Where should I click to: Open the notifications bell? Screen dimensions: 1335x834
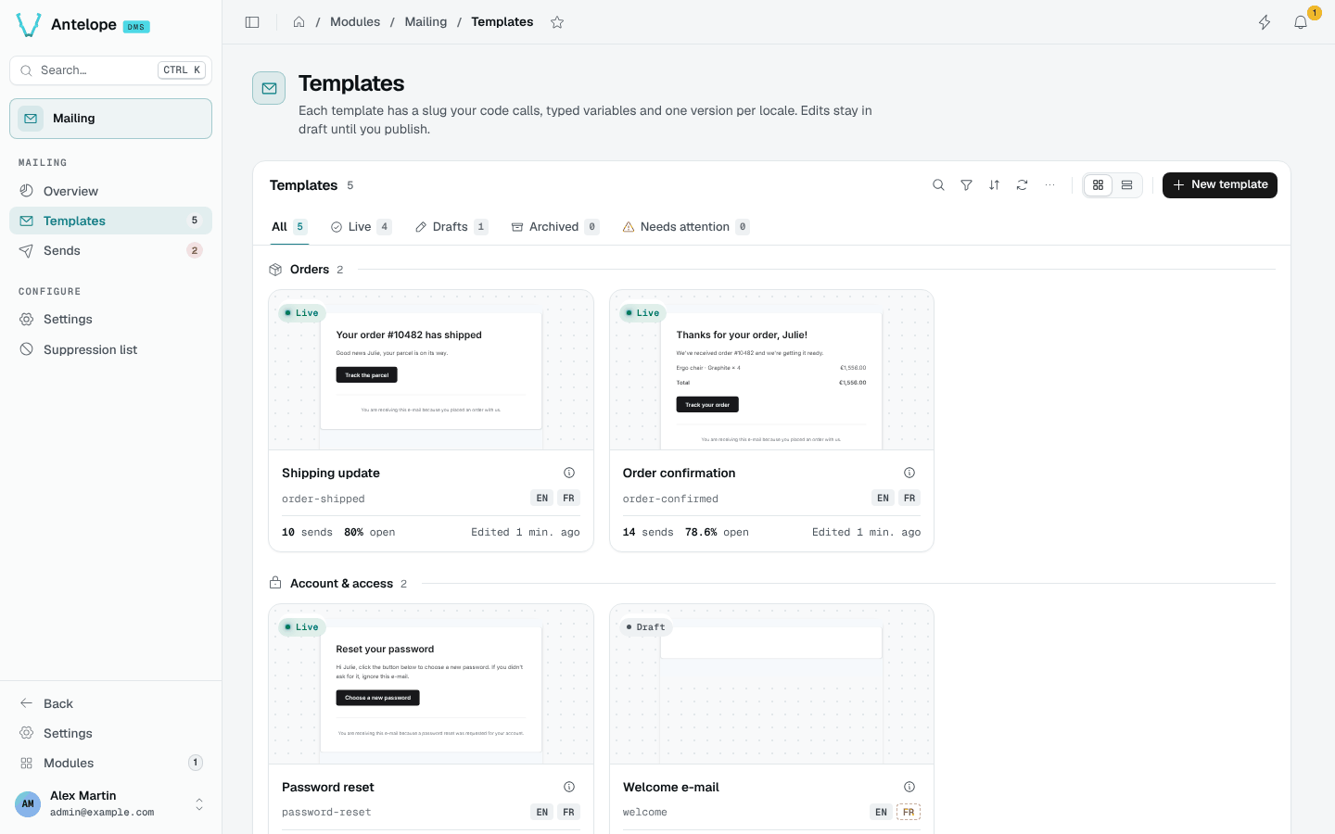click(1301, 22)
